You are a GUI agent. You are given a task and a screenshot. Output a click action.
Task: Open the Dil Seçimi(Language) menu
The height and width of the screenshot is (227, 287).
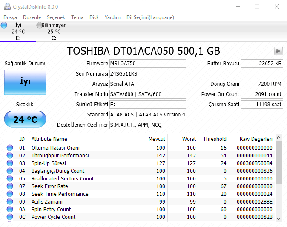150,17
